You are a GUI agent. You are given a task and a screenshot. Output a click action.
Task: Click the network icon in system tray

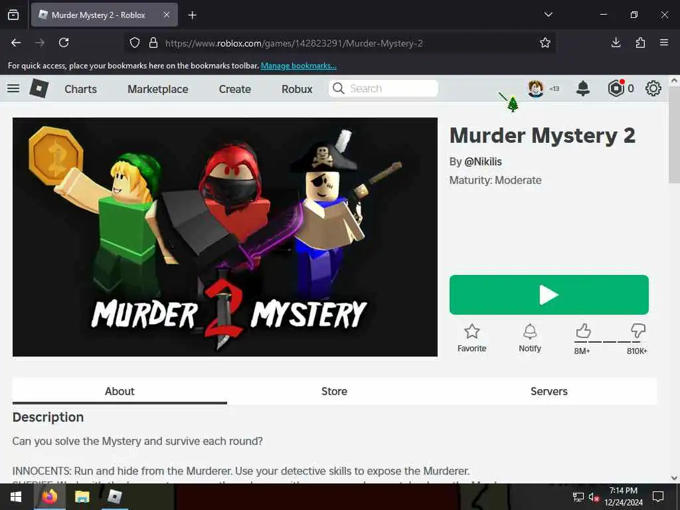coord(578,497)
